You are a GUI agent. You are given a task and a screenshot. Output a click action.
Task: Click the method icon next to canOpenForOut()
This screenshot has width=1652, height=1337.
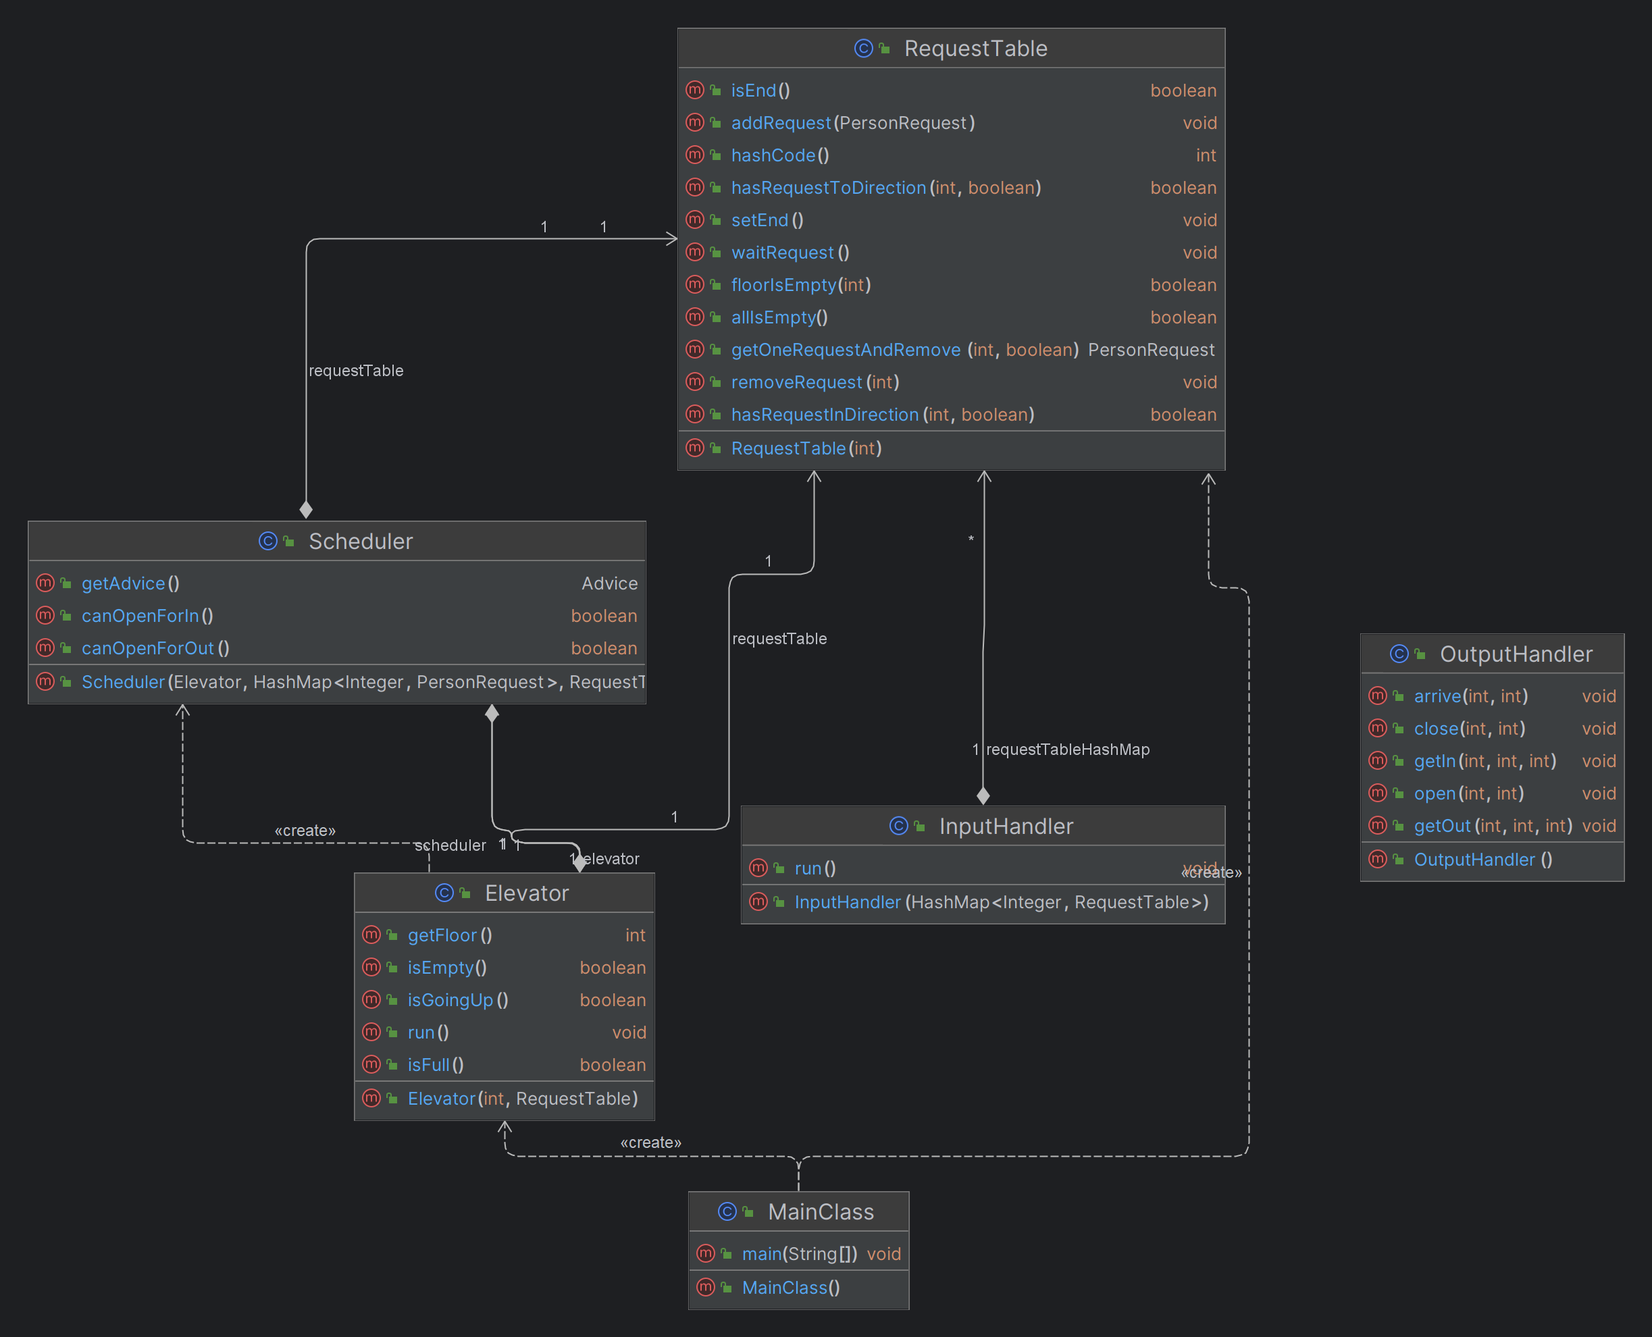(x=45, y=648)
